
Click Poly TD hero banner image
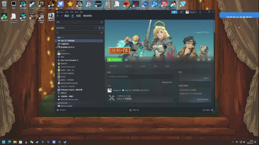coord(159,38)
